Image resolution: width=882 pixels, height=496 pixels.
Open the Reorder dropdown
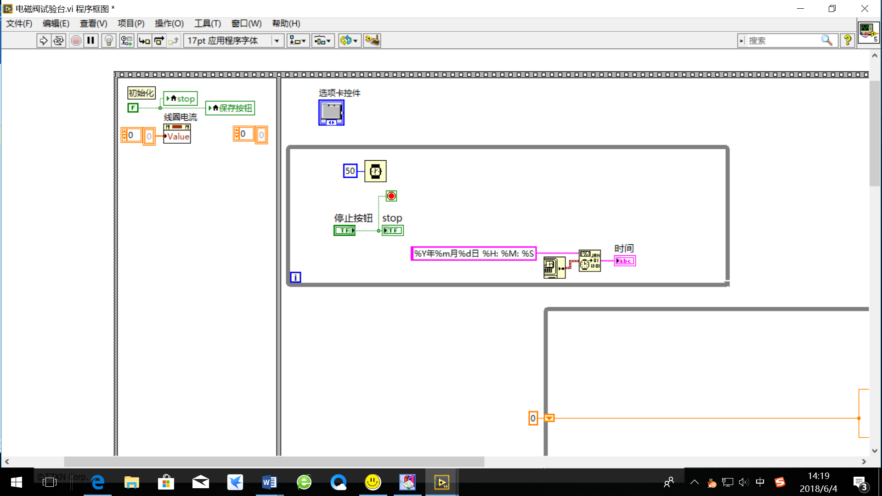click(x=349, y=41)
